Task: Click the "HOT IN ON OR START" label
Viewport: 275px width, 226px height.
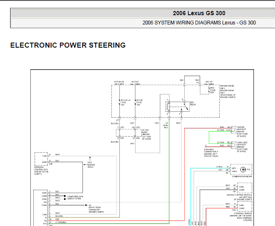Action: pyautogui.click(x=119, y=83)
